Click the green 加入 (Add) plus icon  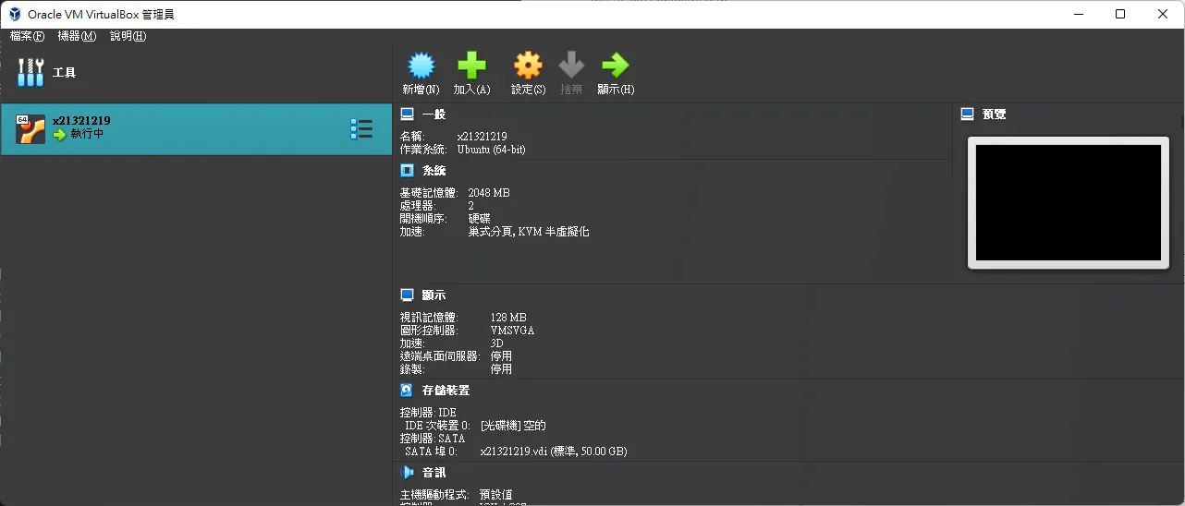pyautogui.click(x=471, y=65)
